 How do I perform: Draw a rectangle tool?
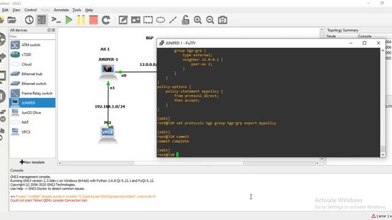(x=148, y=20)
